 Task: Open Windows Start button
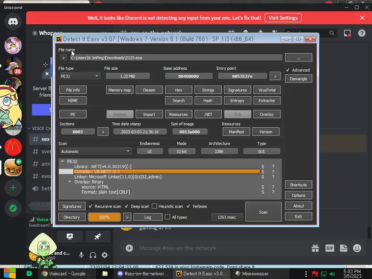[x=10, y=274]
